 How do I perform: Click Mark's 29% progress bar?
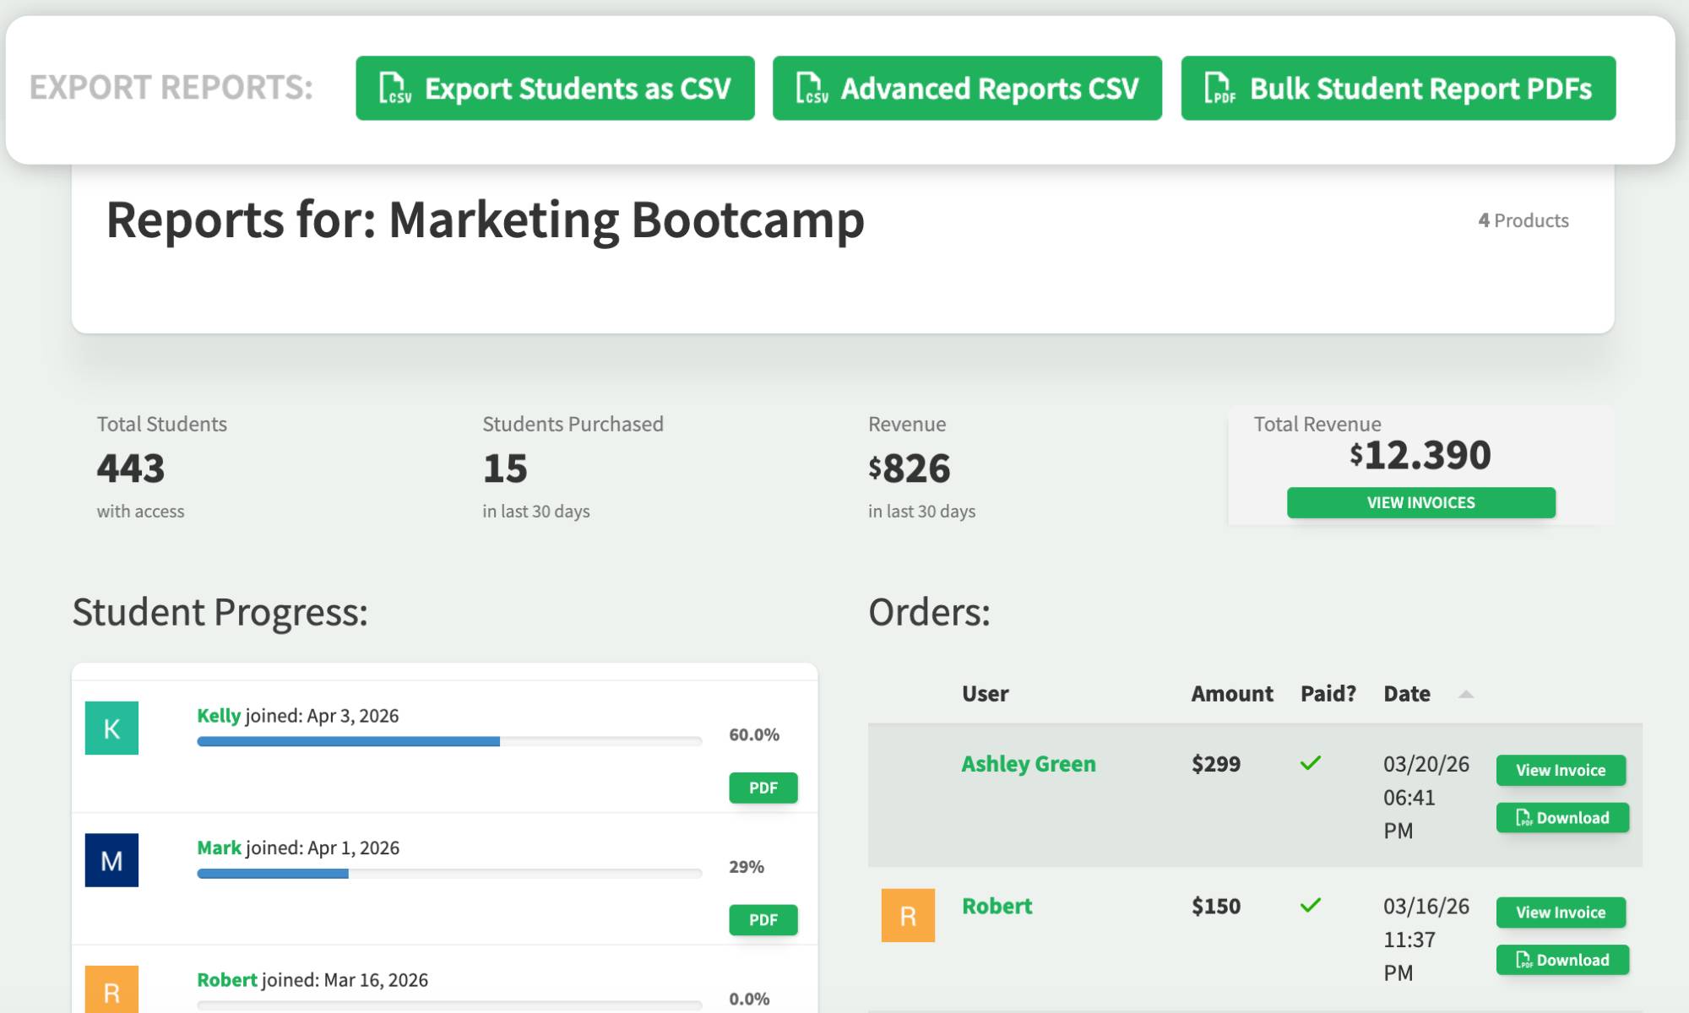[449, 874]
